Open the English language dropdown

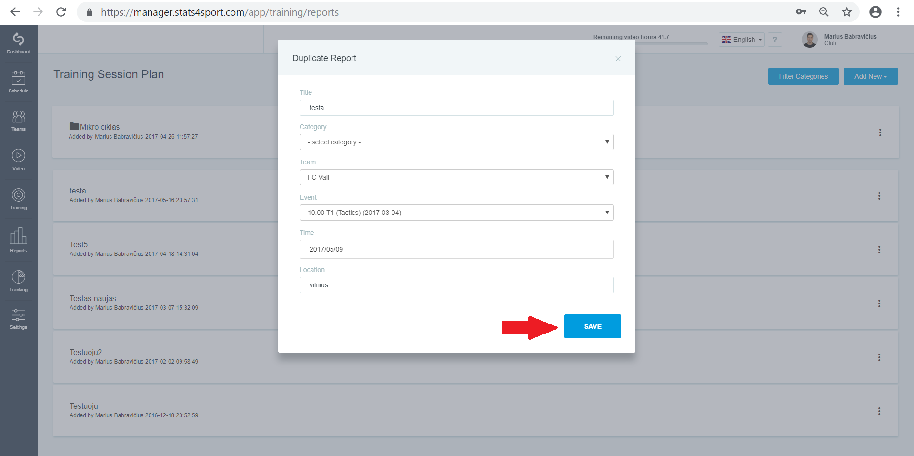(742, 40)
